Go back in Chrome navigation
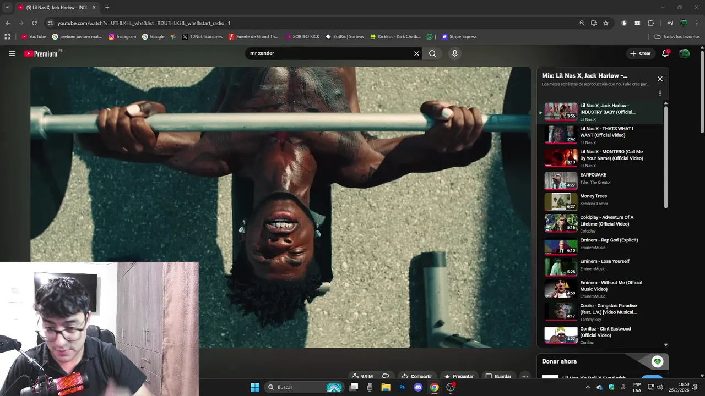705x396 pixels. 8,23
